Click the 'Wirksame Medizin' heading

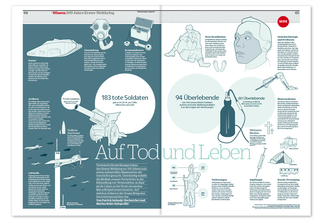(255, 132)
